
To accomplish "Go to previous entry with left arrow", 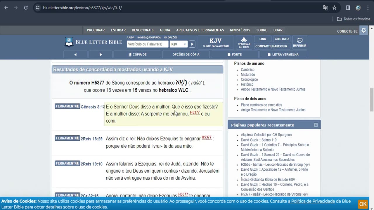I will click(x=75, y=55).
